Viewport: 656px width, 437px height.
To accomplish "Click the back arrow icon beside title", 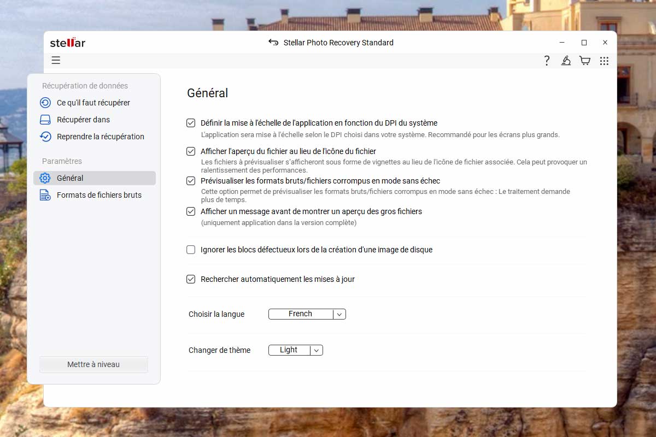I will point(273,43).
